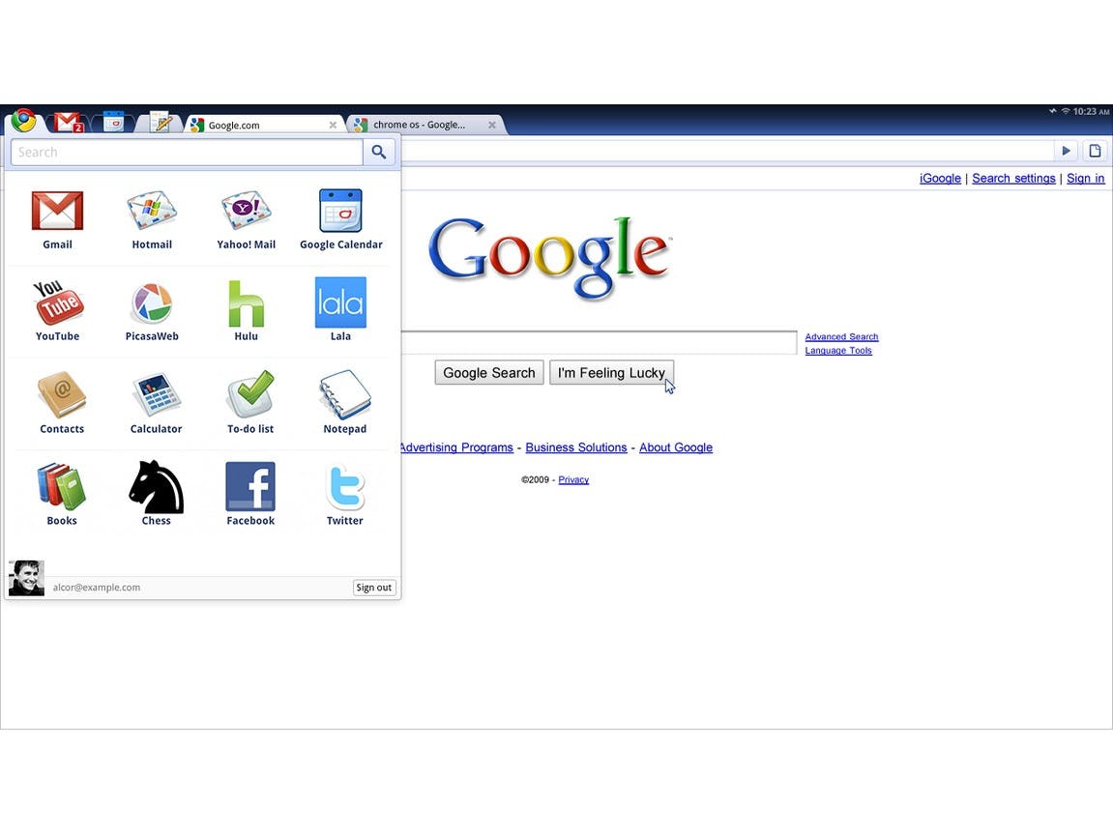
Task: Open Business Solutions link
Action: (575, 447)
